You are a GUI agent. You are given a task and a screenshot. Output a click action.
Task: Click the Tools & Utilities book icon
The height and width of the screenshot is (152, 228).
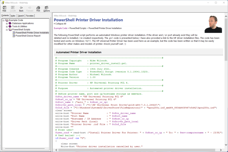point(10,26)
